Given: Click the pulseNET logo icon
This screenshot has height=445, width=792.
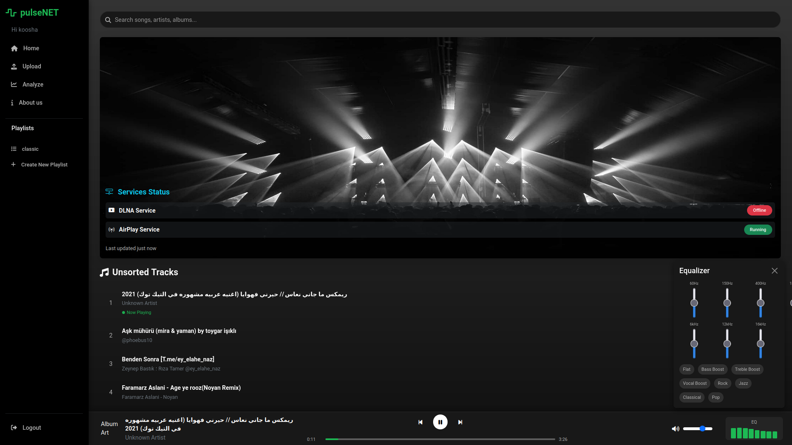Looking at the screenshot, I should [x=10, y=13].
